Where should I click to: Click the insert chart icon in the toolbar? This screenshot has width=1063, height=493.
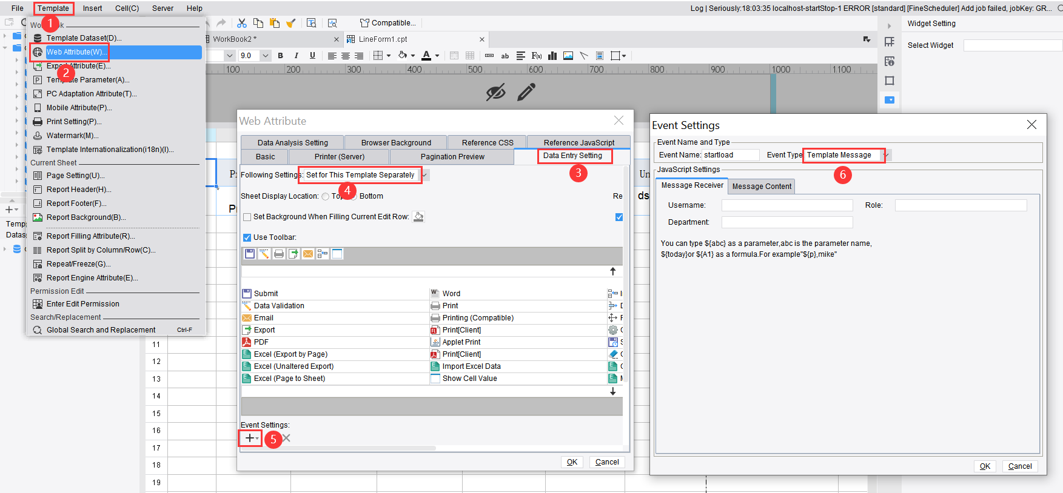(552, 56)
